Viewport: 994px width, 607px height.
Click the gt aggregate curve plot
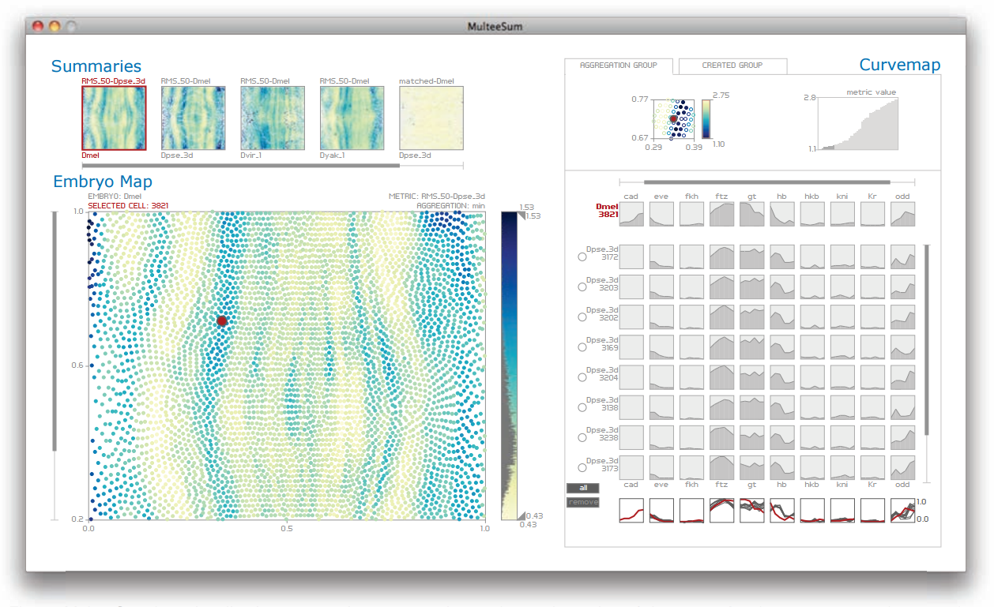pos(751,511)
